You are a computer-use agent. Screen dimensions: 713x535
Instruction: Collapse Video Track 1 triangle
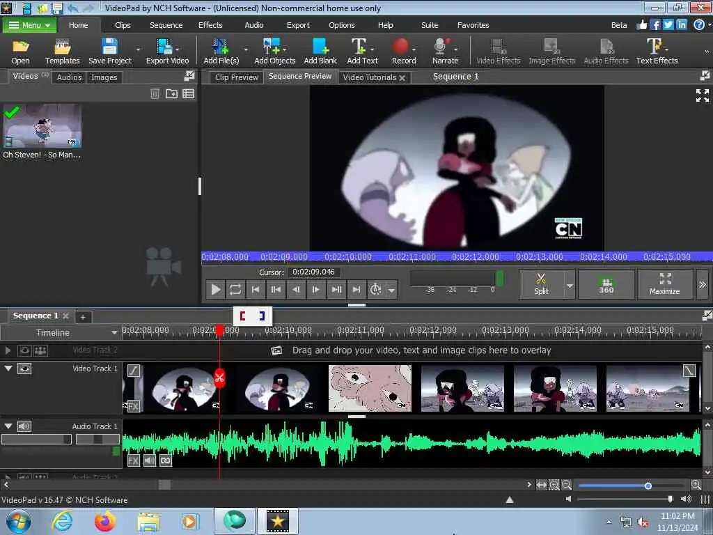(8, 368)
